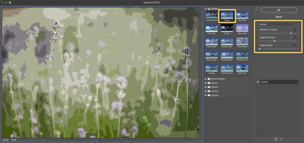This screenshot has width=304, height=143.
Task: Collapse the Artistic filter folder
Action: coord(206,9)
